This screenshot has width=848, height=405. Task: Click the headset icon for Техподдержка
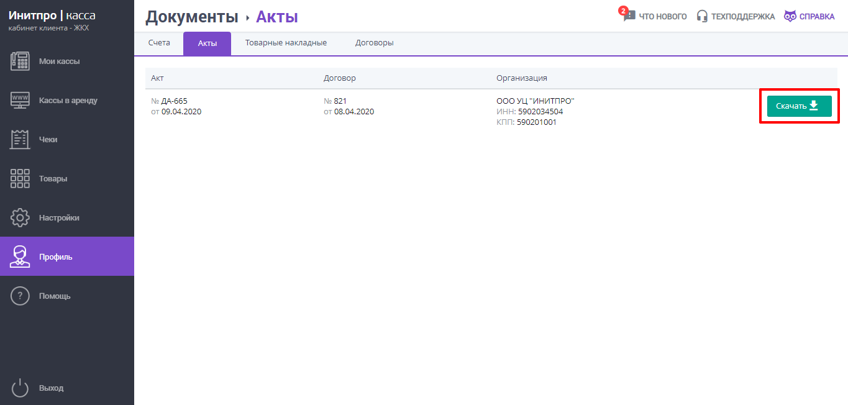coord(702,16)
